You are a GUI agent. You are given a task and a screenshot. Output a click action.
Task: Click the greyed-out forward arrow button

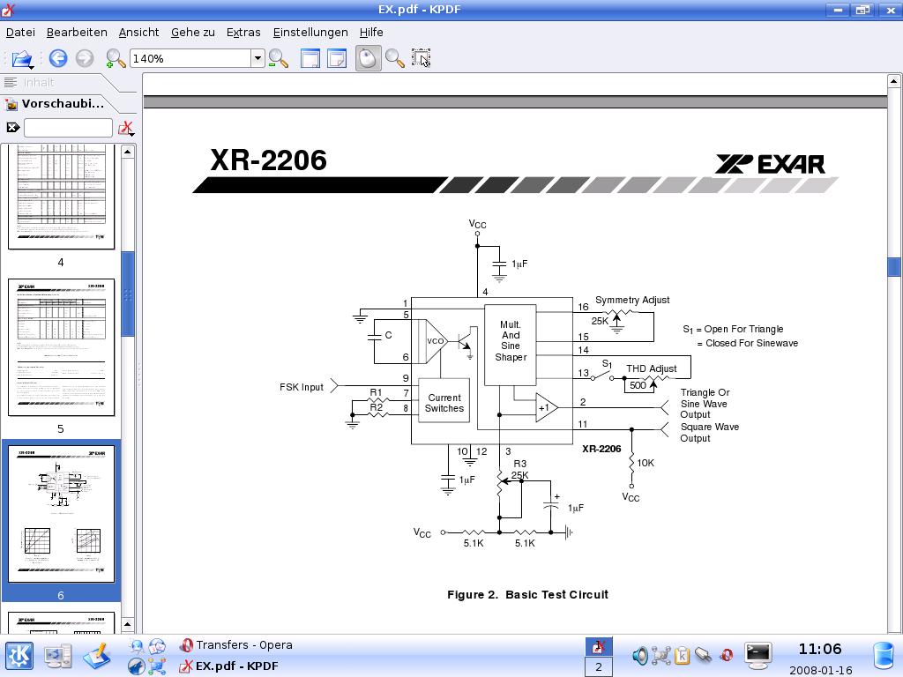(85, 58)
